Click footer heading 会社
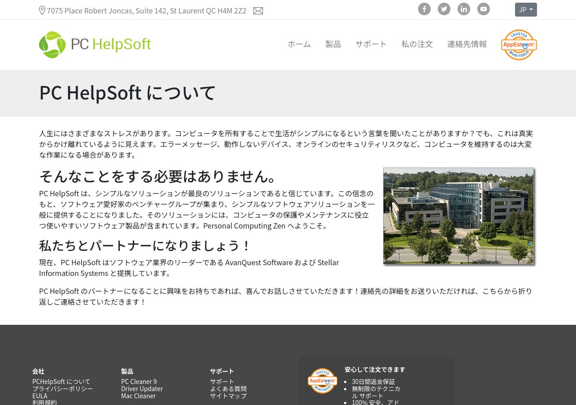This screenshot has height=405, width=576. click(x=38, y=371)
